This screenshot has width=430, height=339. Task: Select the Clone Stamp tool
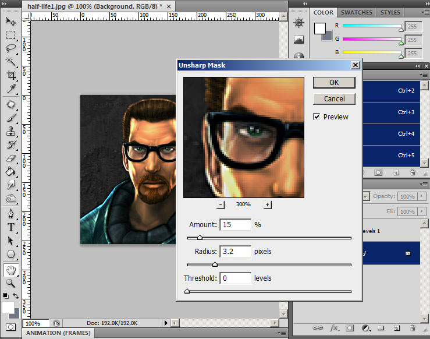coord(10,132)
